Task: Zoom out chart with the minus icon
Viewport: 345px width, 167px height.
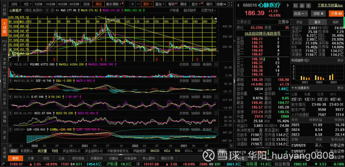Action: click(138, 4)
